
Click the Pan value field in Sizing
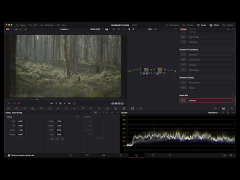click(x=20, y=121)
